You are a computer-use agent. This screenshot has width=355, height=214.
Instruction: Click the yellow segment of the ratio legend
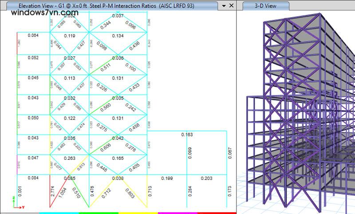pyautogui.click(x=138, y=213)
